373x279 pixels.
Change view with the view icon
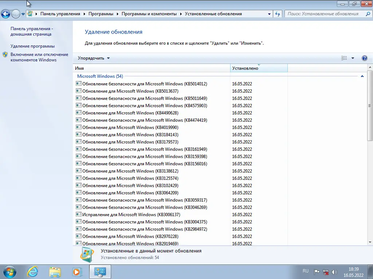[x=344, y=58]
